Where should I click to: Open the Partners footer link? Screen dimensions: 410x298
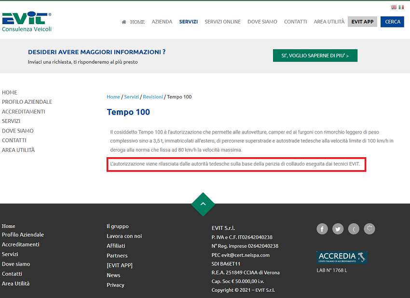click(117, 256)
